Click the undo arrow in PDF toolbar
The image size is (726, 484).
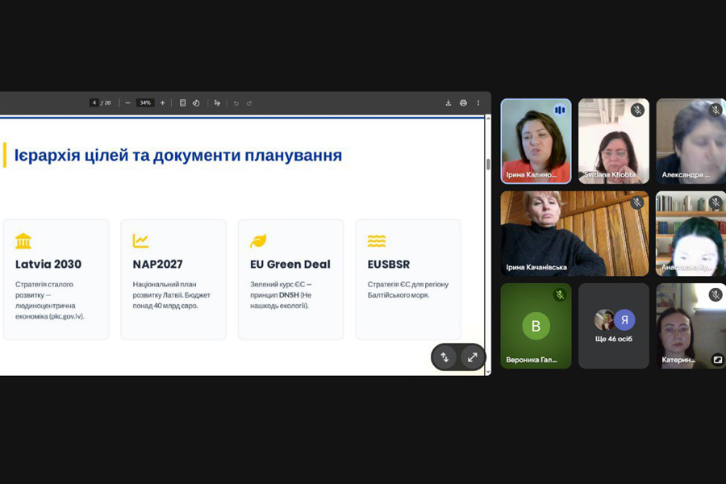(x=236, y=102)
